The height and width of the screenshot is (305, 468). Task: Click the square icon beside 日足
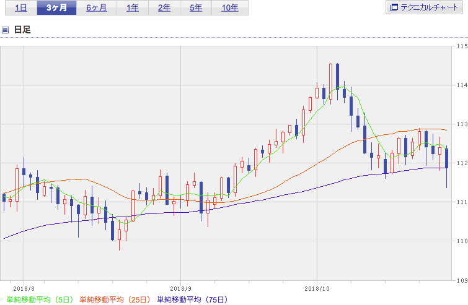(5, 30)
